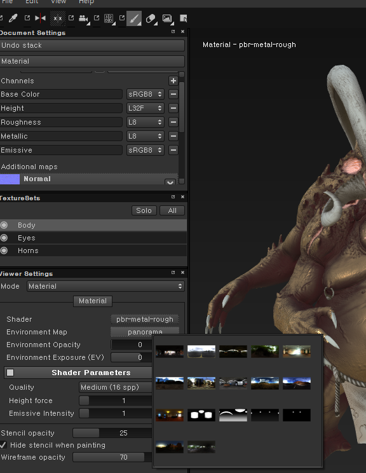Screen dimensions: 366x473
Task: Toggle visibility of the Eyes texture set
Action: pyautogui.click(x=4, y=238)
